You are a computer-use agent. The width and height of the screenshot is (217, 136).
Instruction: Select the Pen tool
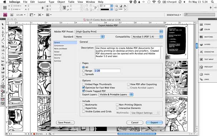(3, 32)
